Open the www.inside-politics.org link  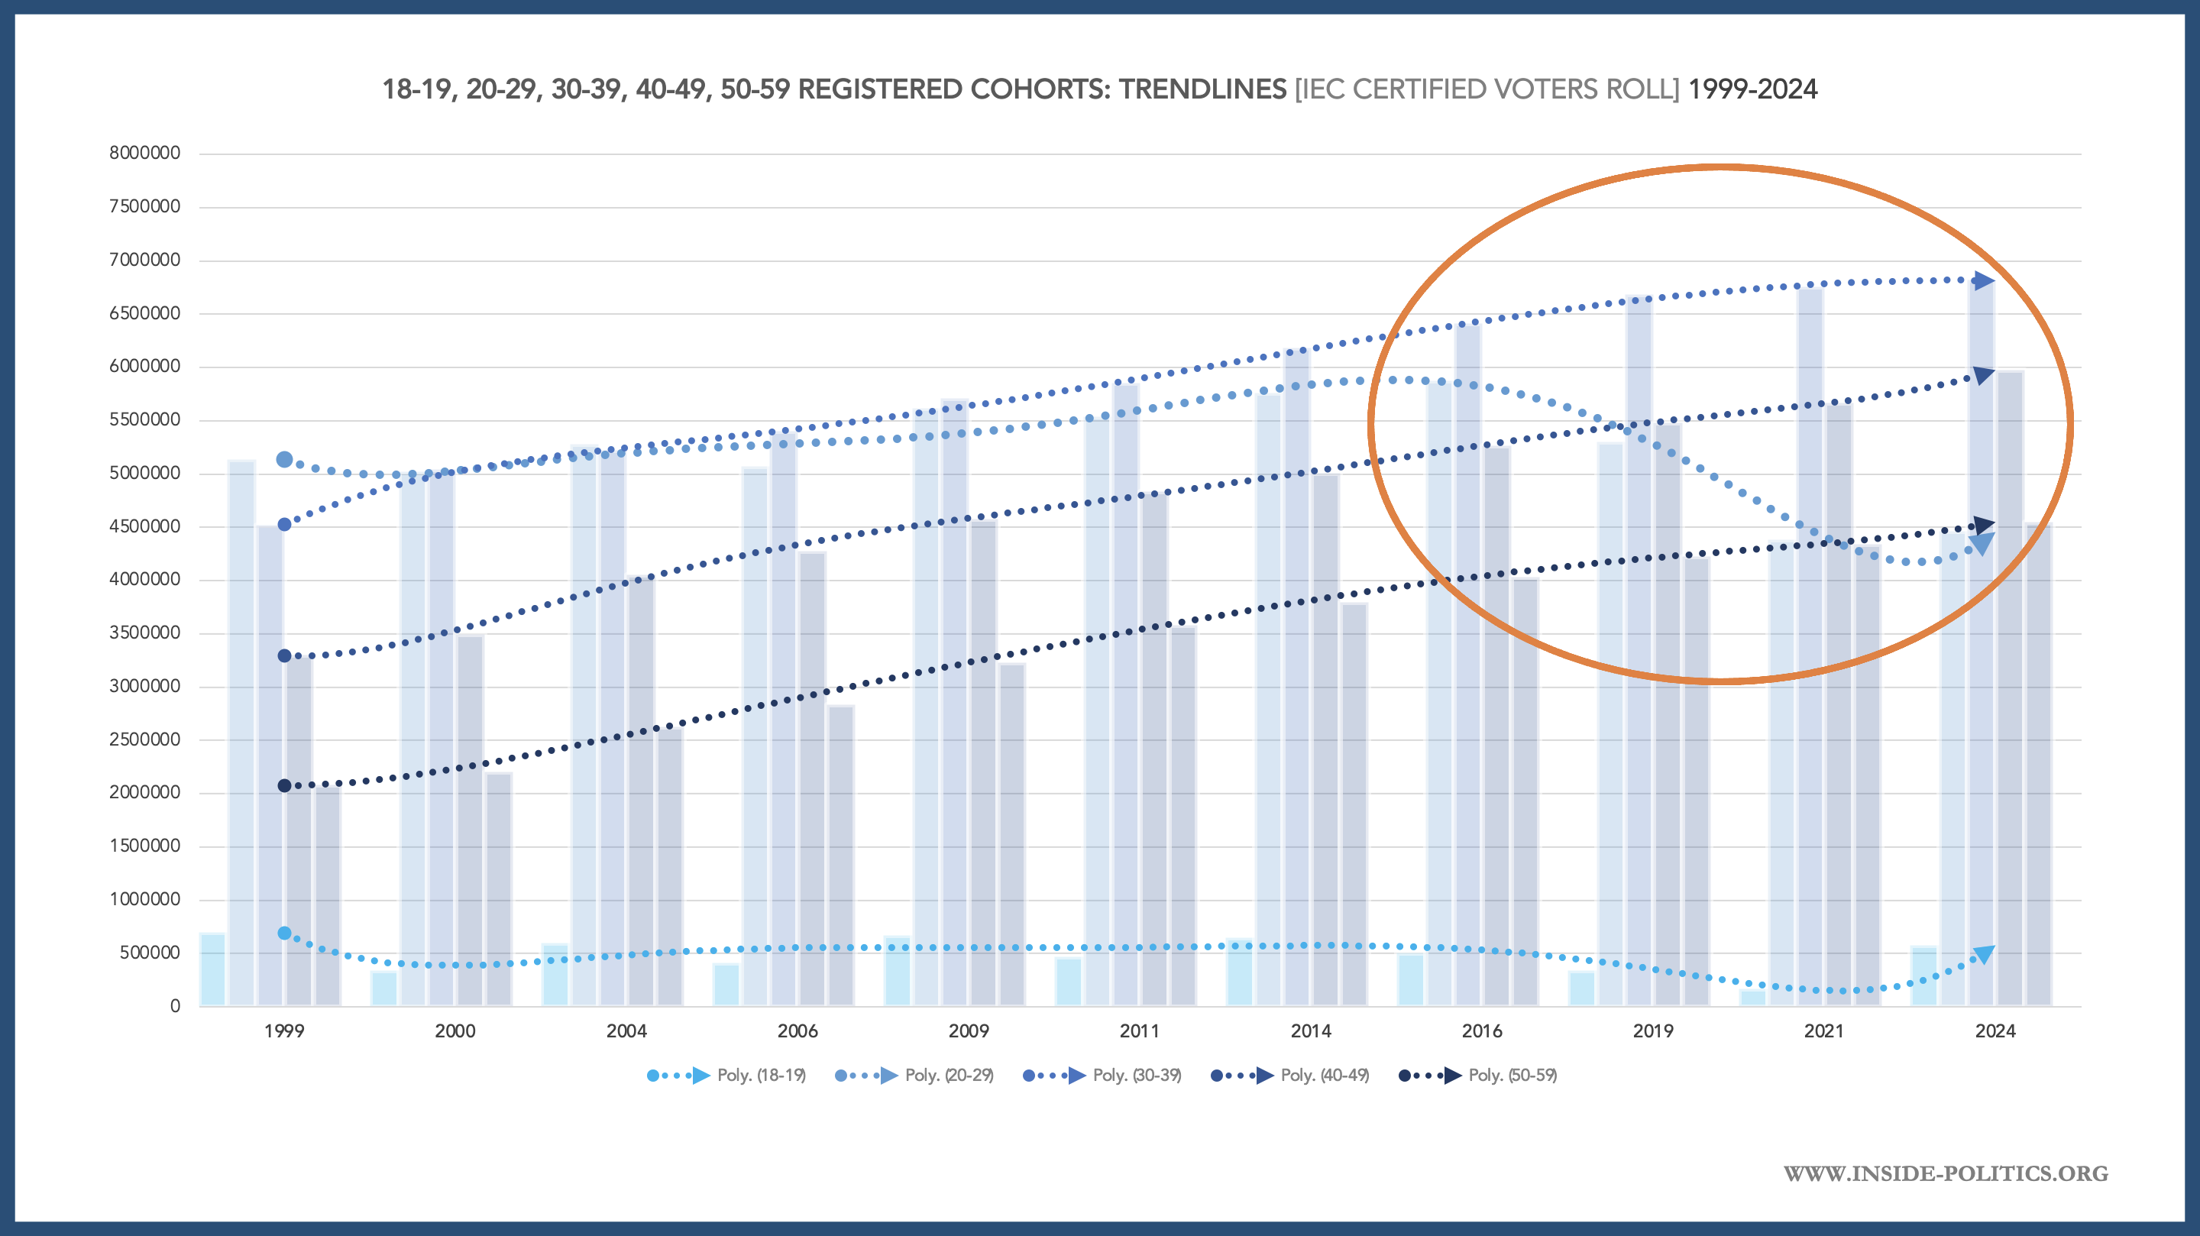click(x=1946, y=1173)
